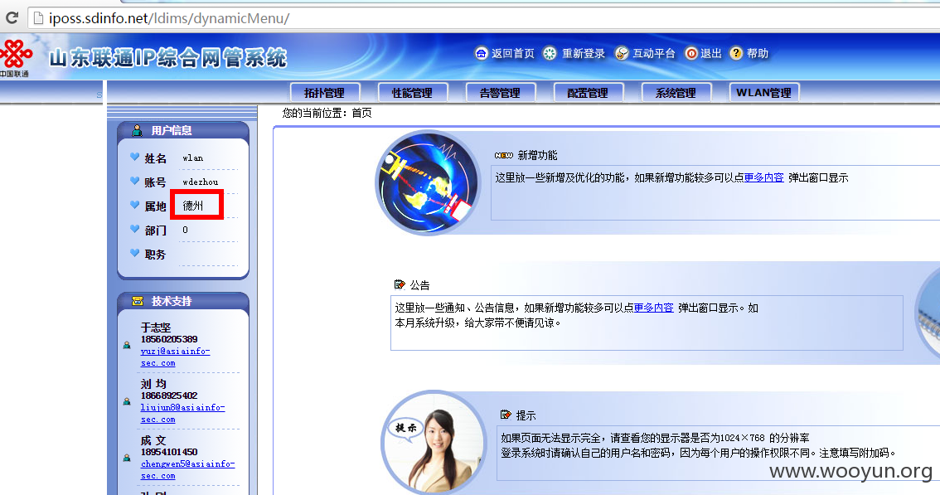This screenshot has width=940, height=495.
Task: Open the 配置管理 menu tab
Action: [588, 93]
